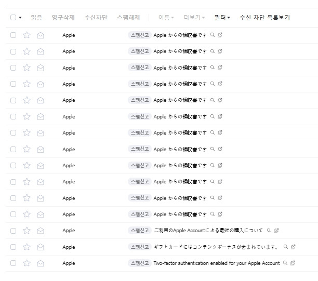Click search icon beside Two-factor authentication subject

(285, 263)
